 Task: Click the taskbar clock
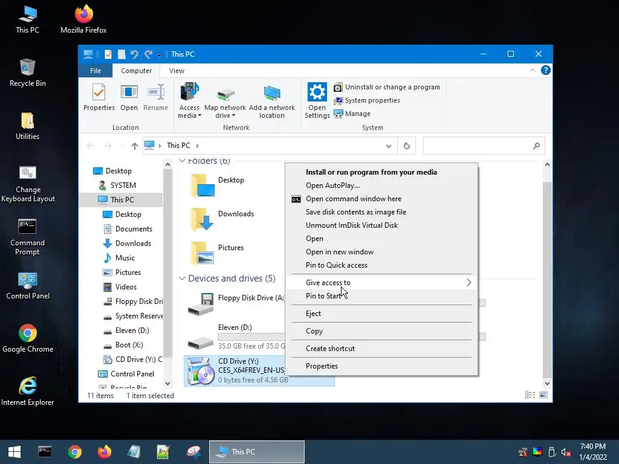tap(592, 452)
